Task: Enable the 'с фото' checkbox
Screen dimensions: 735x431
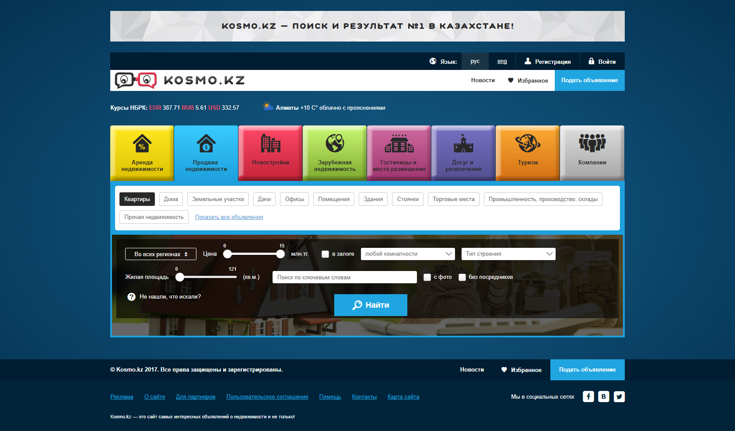Action: [427, 277]
